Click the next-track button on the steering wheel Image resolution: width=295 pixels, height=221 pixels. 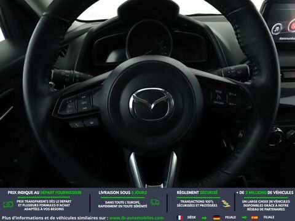[x=84, y=97]
